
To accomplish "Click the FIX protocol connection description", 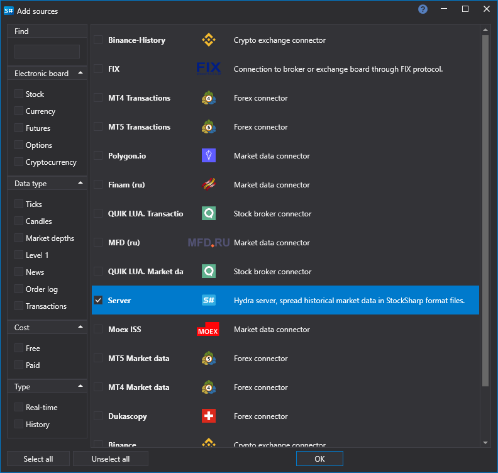I will click(338, 69).
